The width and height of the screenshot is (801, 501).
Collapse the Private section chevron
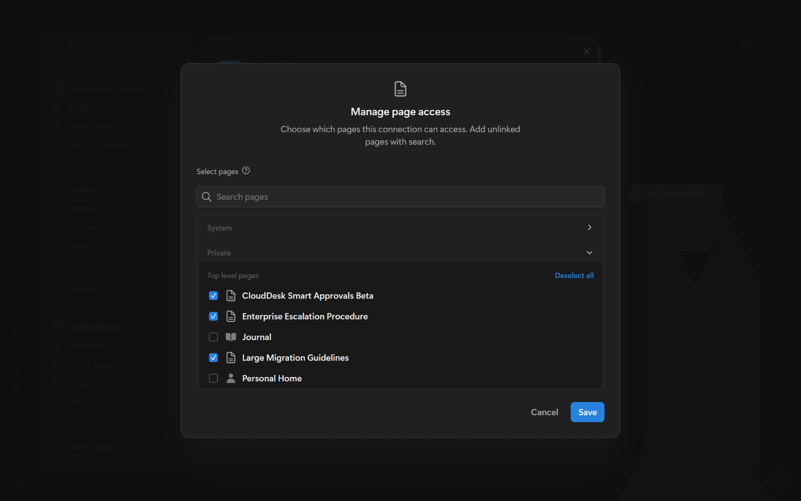589,252
